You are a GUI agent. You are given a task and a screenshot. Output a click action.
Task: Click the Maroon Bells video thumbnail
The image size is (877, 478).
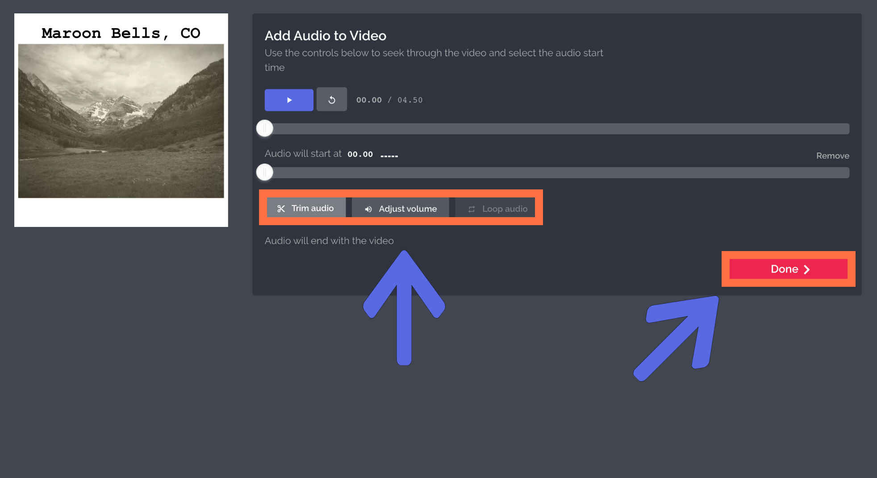(121, 121)
